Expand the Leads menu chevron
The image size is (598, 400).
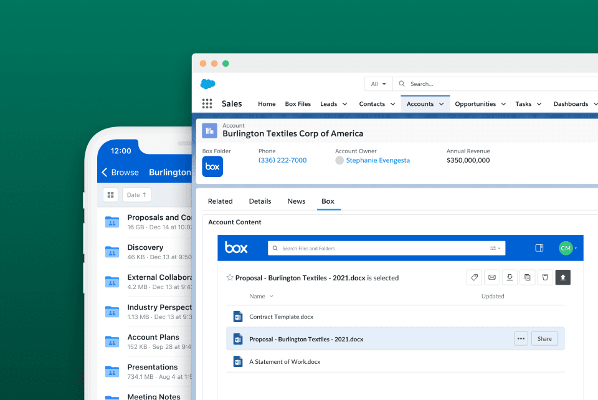pyautogui.click(x=344, y=104)
